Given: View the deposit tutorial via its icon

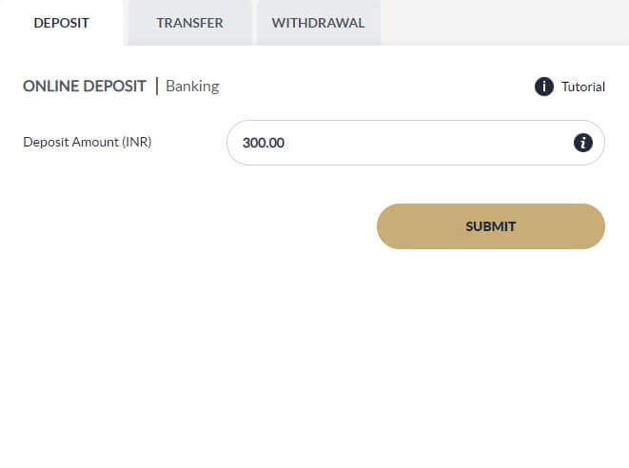Looking at the screenshot, I should coord(544,87).
